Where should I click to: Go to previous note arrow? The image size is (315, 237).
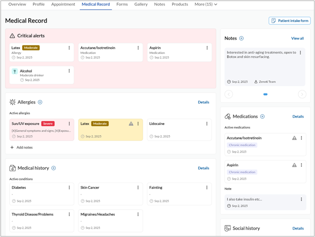(229, 94)
